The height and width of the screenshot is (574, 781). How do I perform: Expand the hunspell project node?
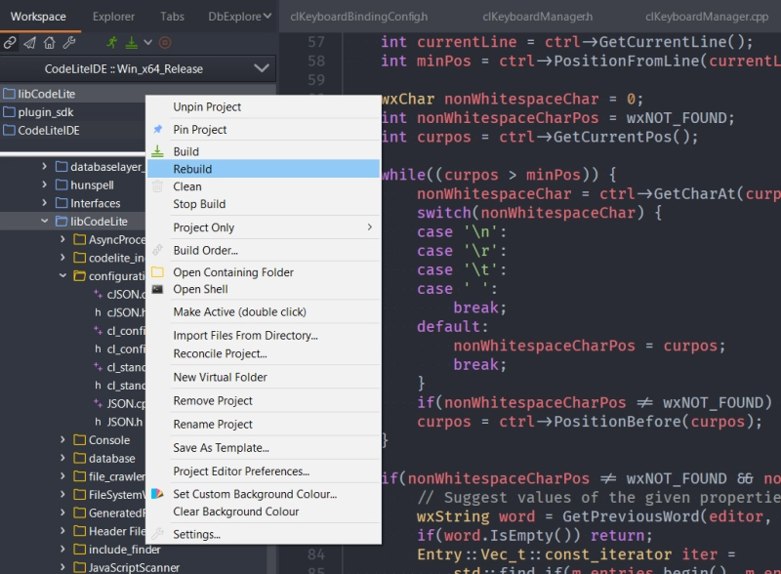(44, 184)
